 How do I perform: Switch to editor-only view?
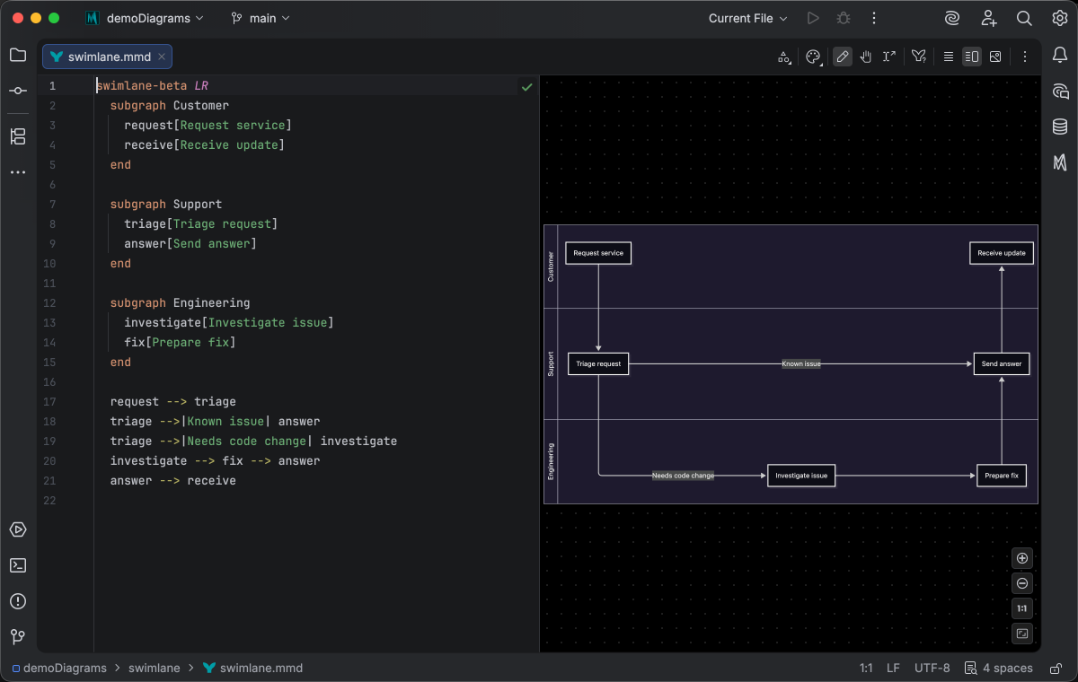[949, 57]
